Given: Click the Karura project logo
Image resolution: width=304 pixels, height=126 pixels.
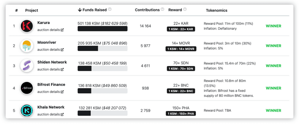Looking at the screenshot, I should tap(27, 26).
